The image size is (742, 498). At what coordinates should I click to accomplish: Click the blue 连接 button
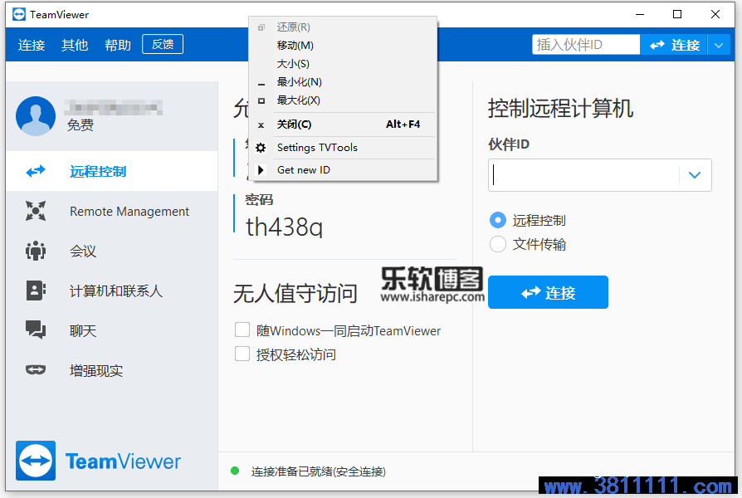click(548, 292)
